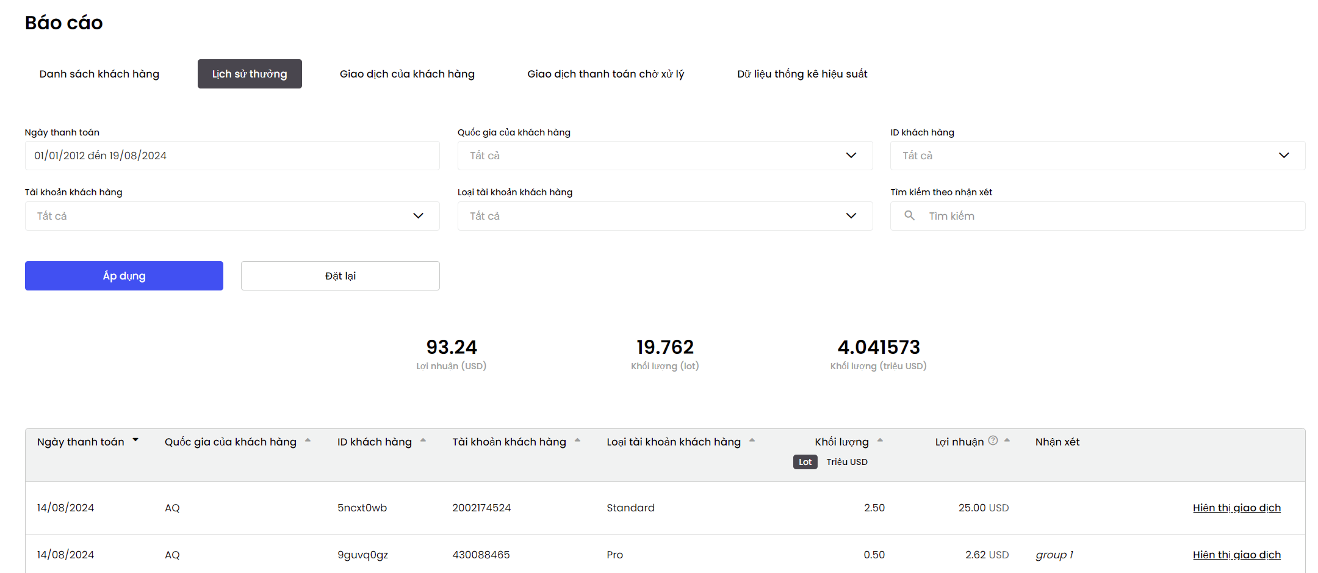Screen dimensions: 1318x573
Task: Click the sort arrow beside Ngày thanh toán
Action: [135, 440]
